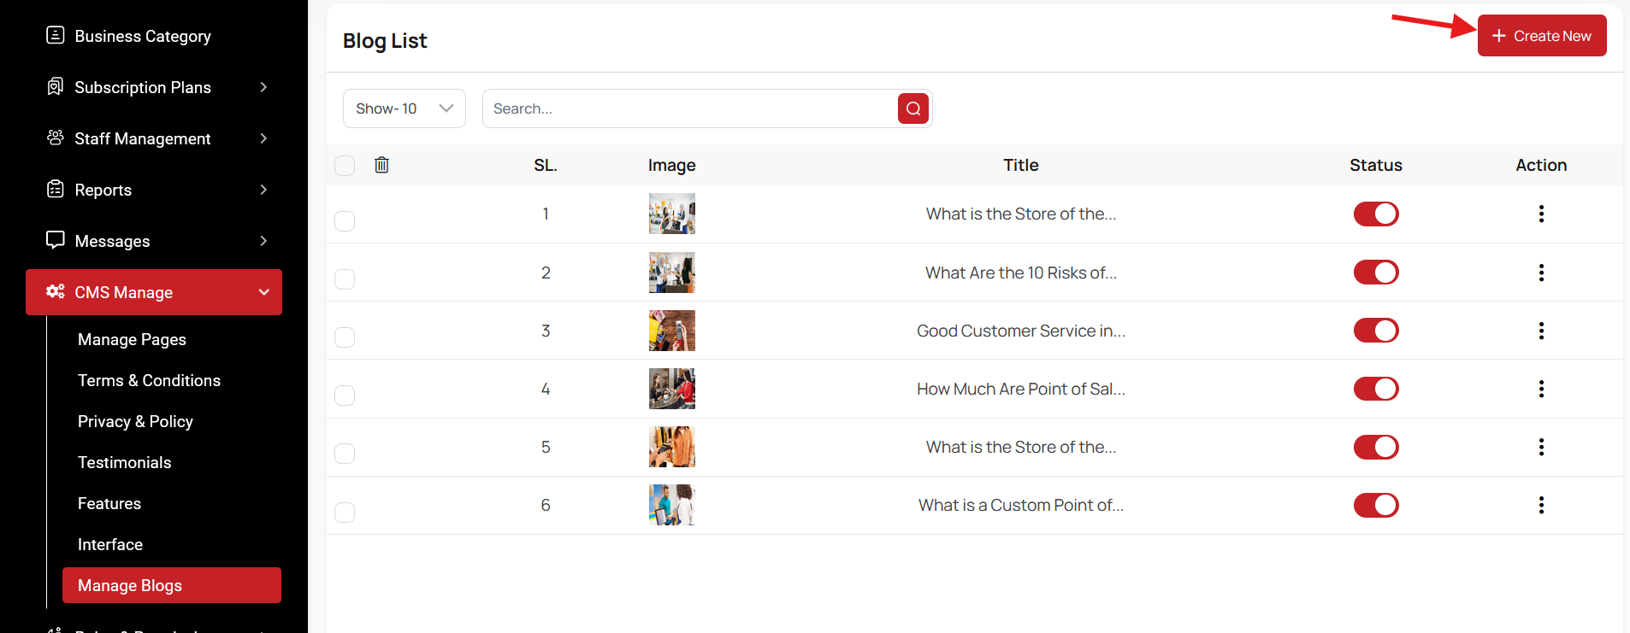Click the red search magnifier icon

point(912,108)
